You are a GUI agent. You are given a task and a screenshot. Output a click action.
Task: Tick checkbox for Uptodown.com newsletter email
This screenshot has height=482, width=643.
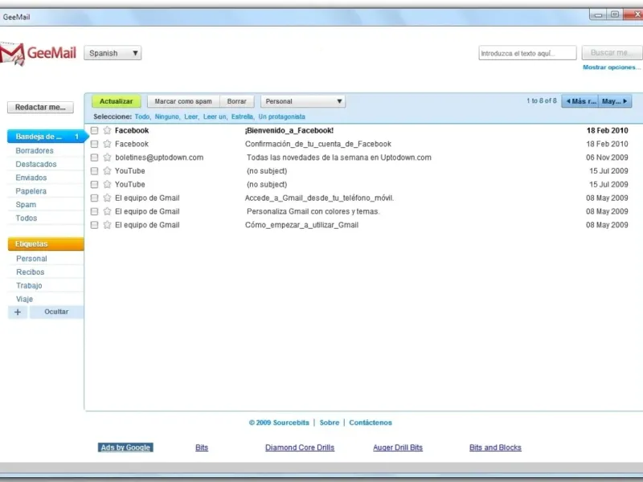coord(94,157)
